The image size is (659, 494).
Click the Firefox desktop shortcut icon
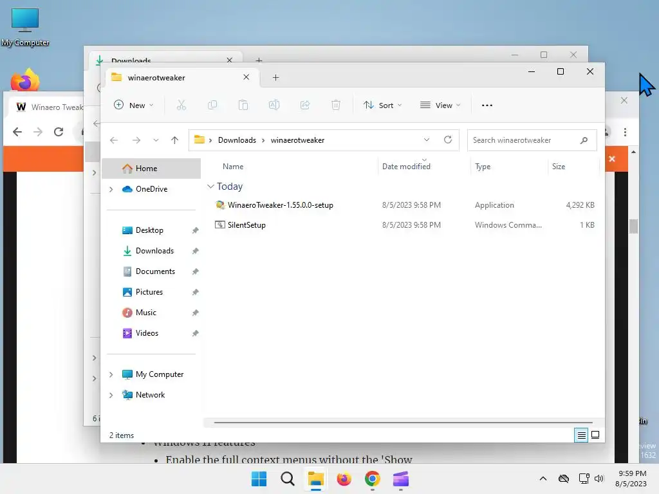pyautogui.click(x=25, y=80)
